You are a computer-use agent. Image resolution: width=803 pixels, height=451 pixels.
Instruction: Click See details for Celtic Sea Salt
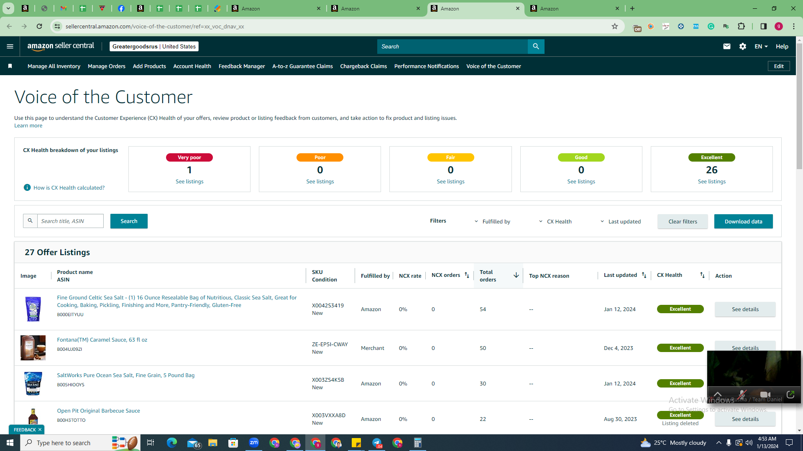coord(745,309)
